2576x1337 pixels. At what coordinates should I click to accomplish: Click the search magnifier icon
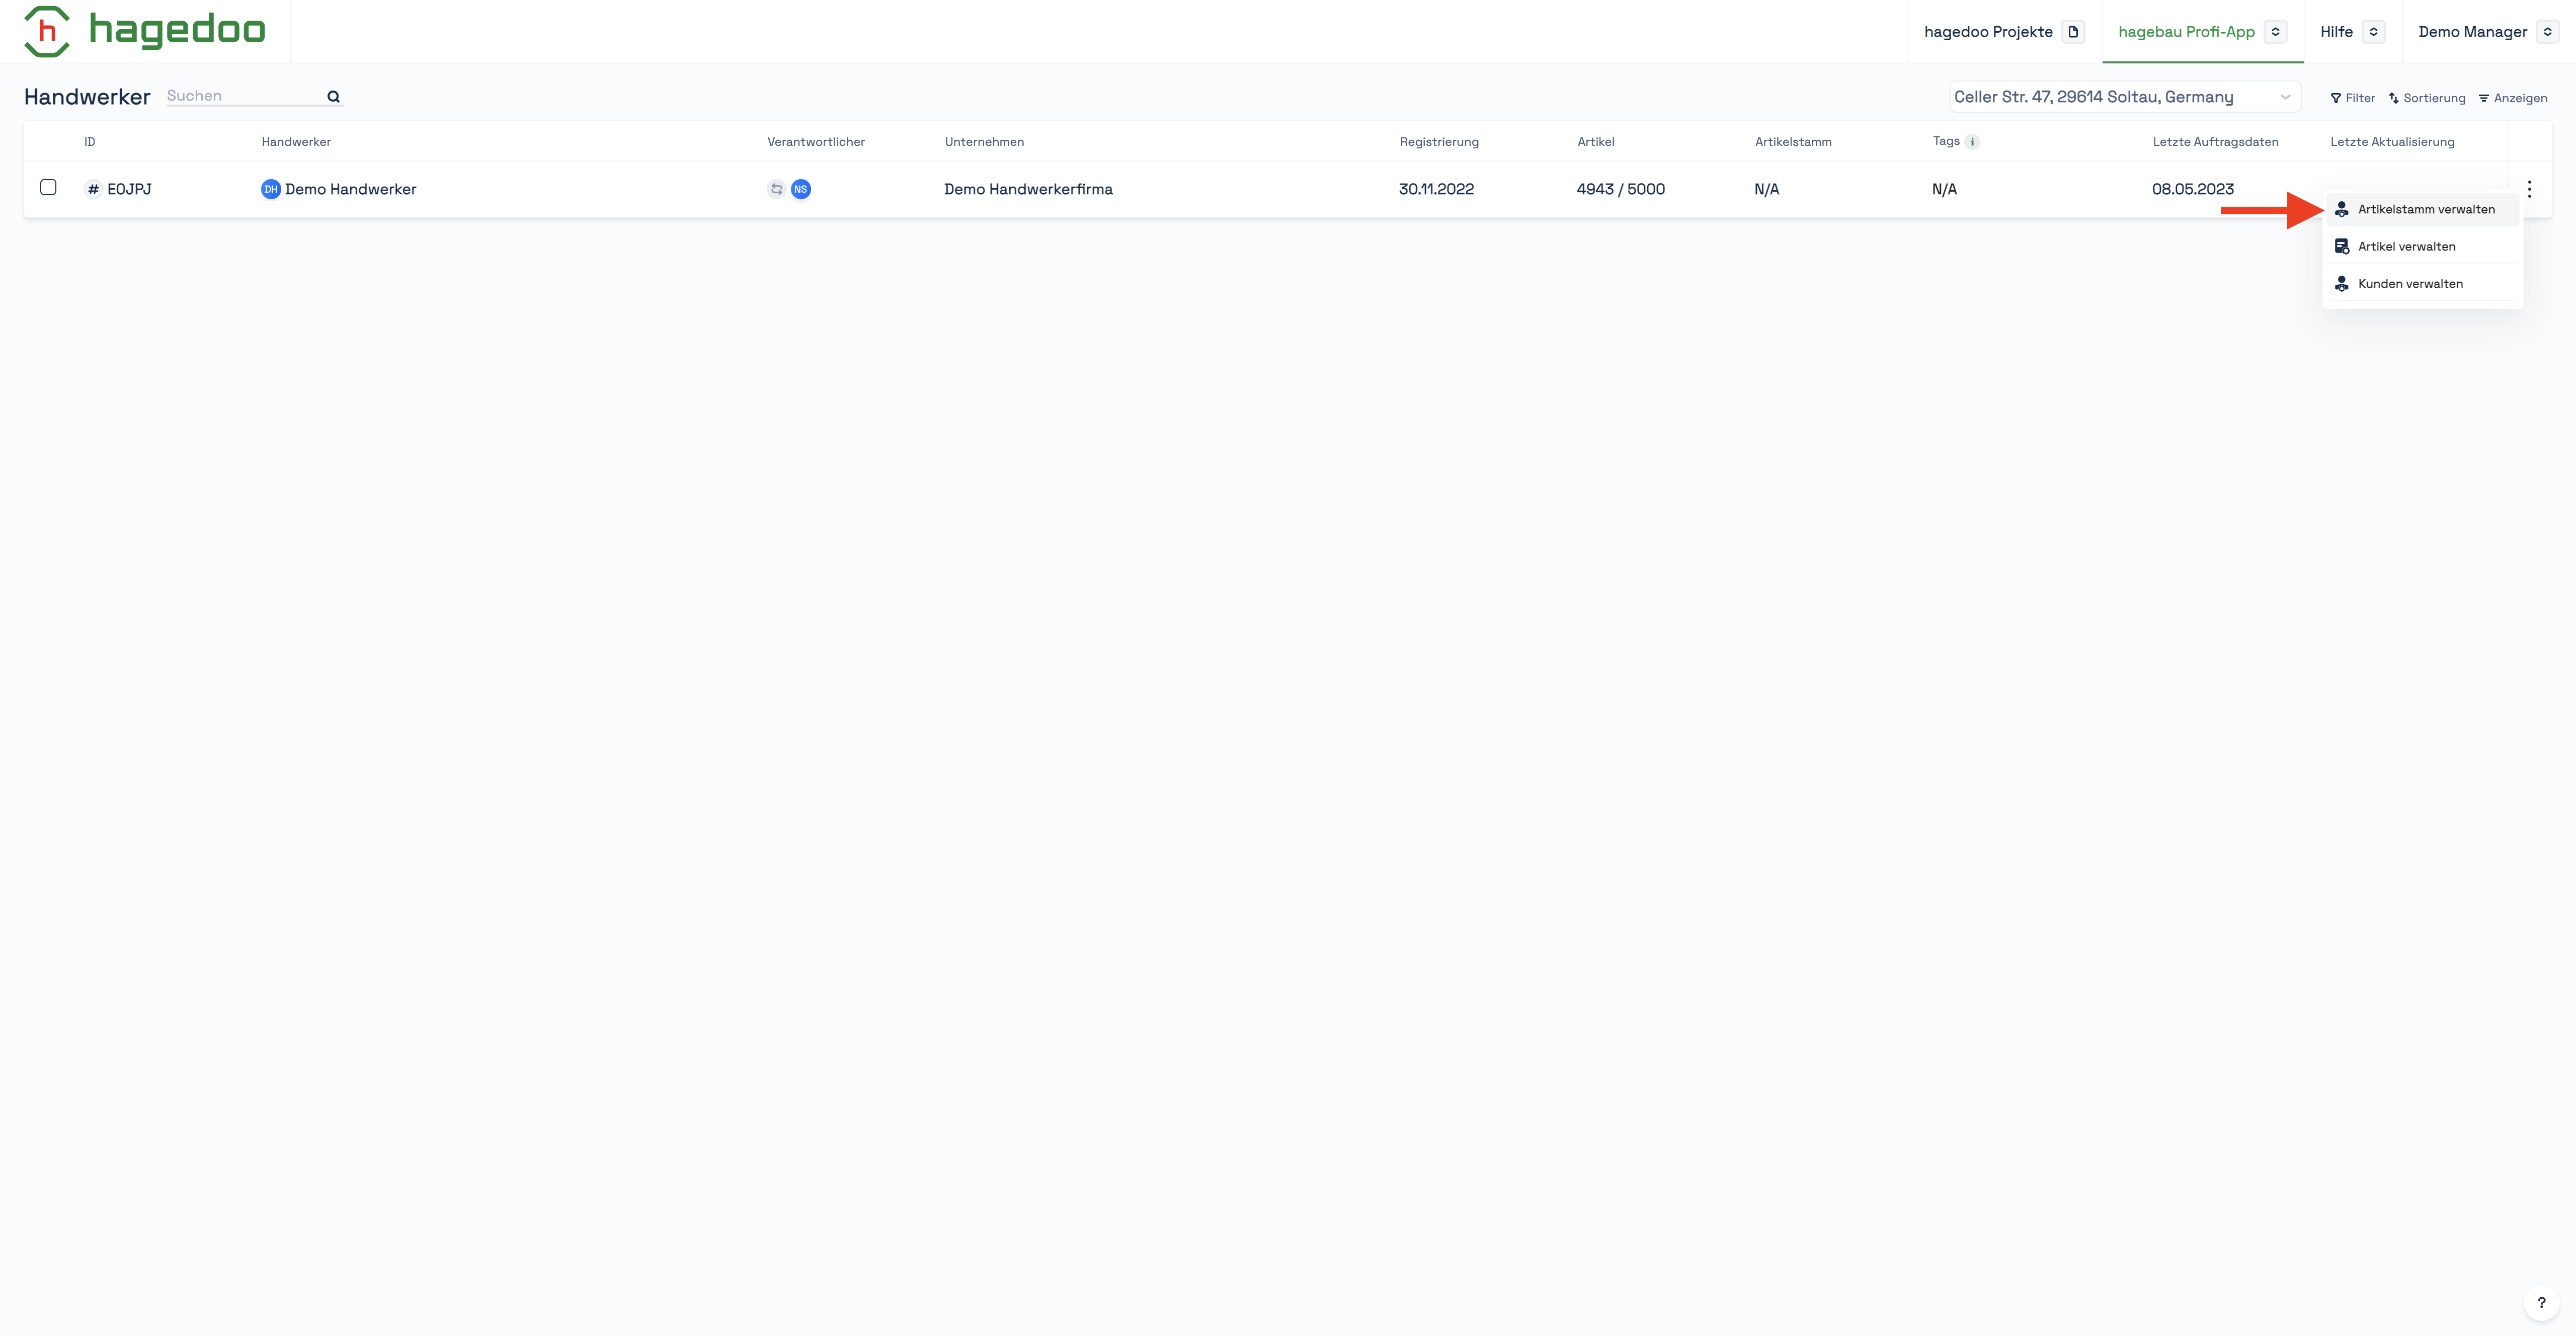tap(333, 97)
